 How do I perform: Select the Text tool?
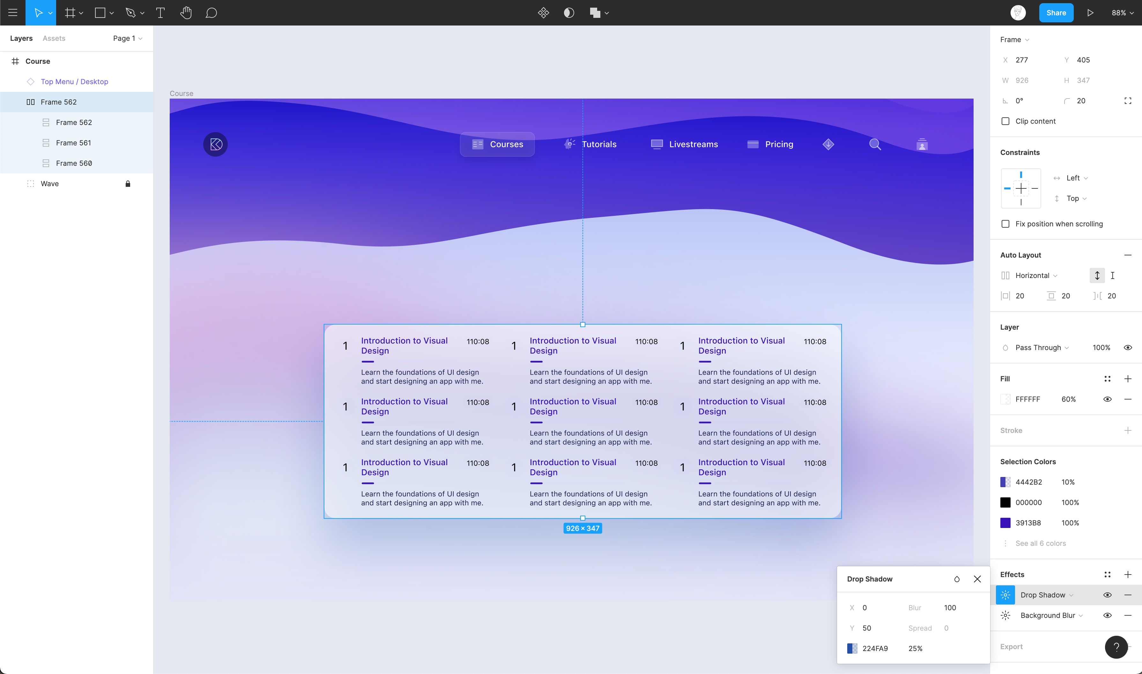click(x=160, y=13)
